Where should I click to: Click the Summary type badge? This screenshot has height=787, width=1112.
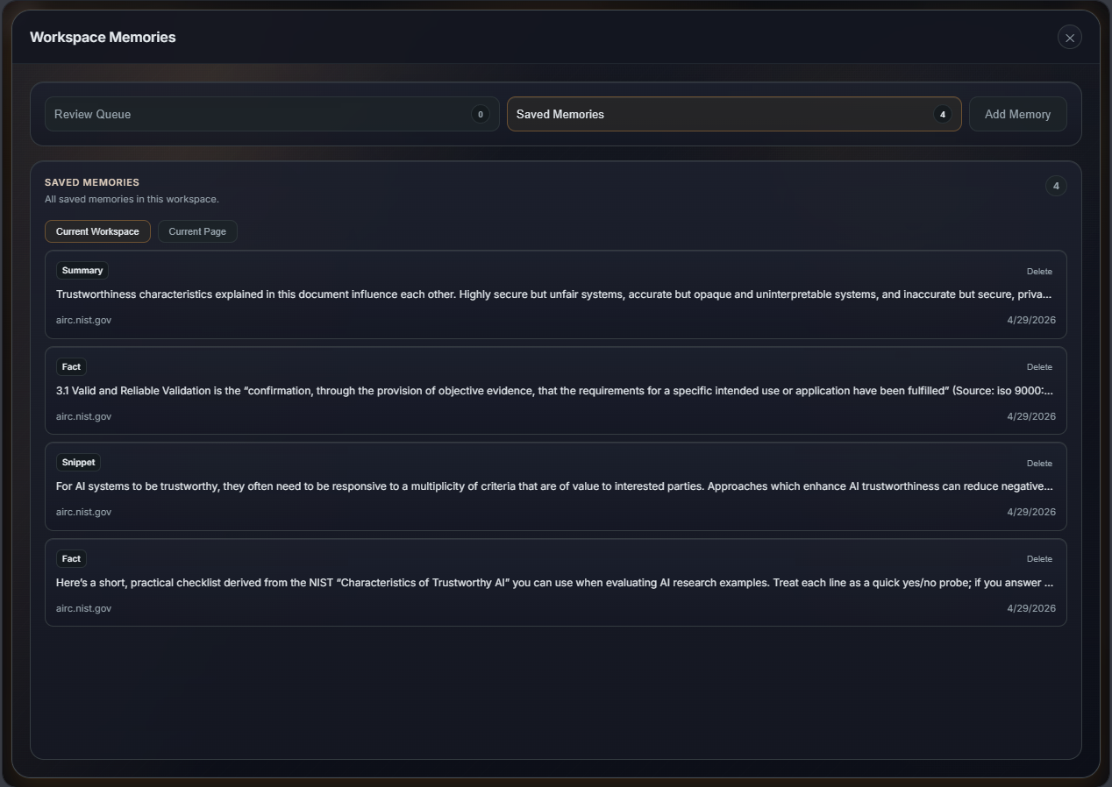click(x=82, y=271)
